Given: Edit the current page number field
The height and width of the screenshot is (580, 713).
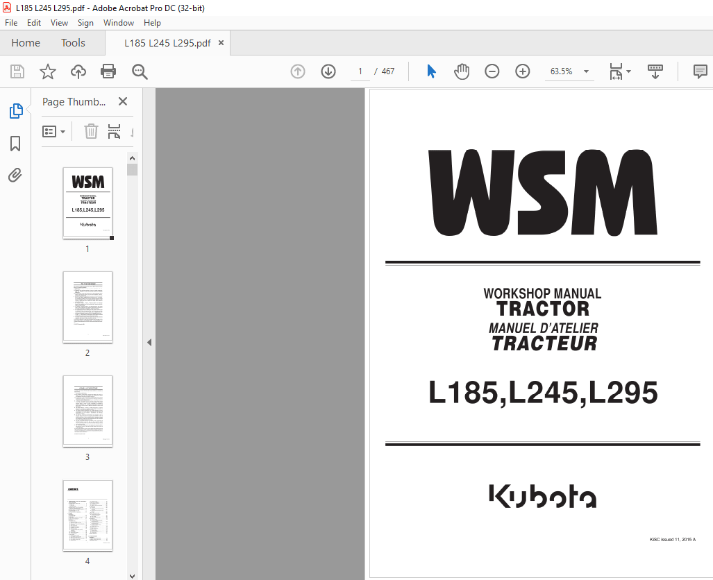Looking at the screenshot, I should [x=360, y=71].
